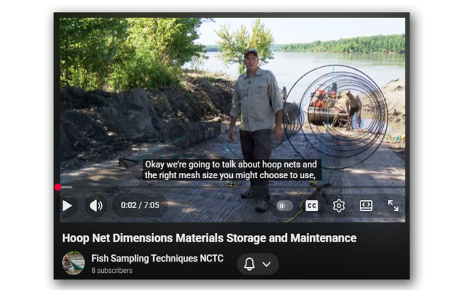This screenshot has height=290, width=463.
Task: Click the gray buffered segment of progress bar
Action: point(67,187)
